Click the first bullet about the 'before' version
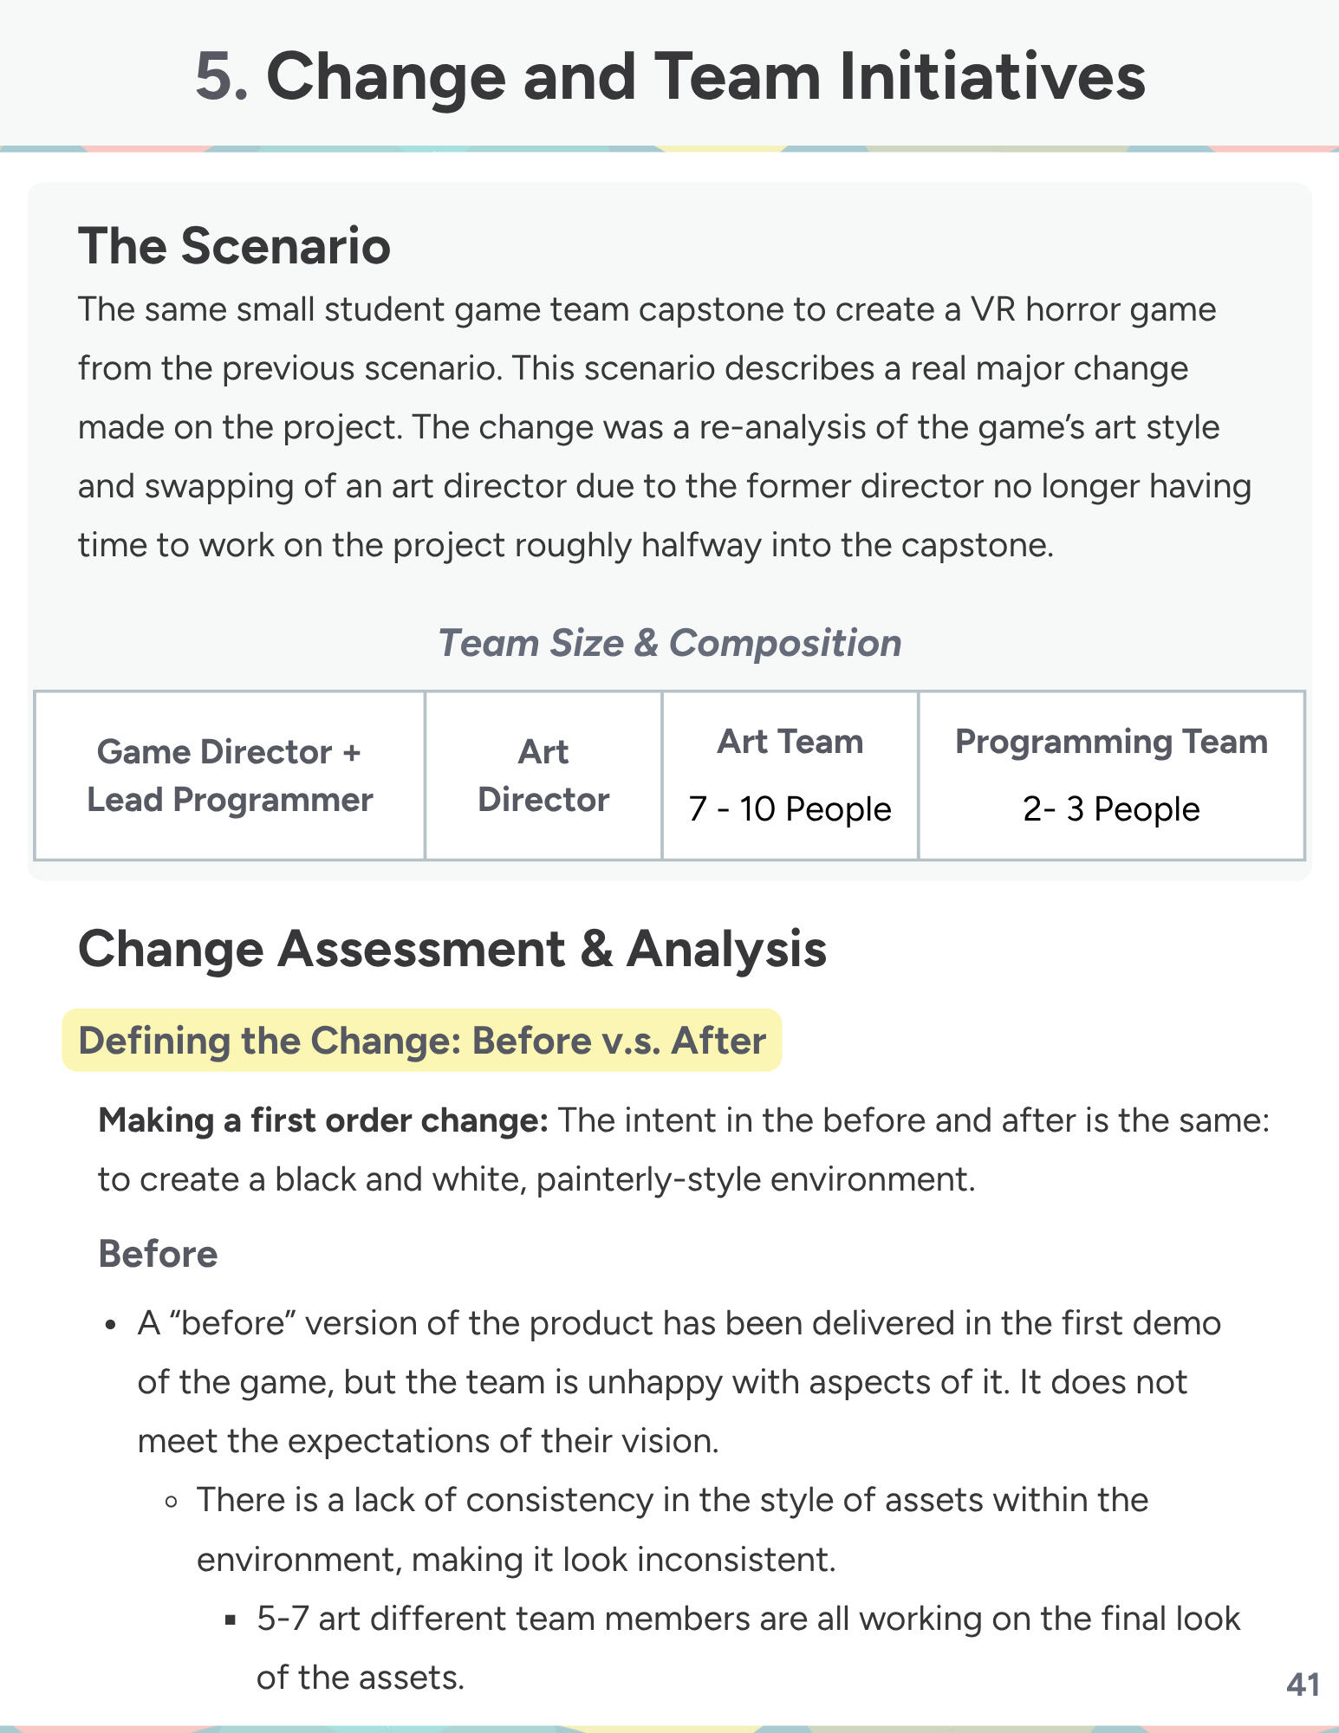Screen dimensions: 1339x1733 click(679, 1382)
